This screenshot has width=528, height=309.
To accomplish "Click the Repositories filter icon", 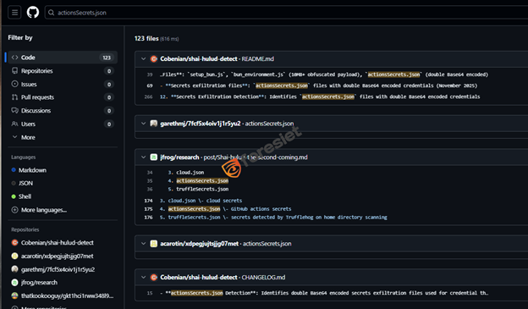I will pos(15,71).
